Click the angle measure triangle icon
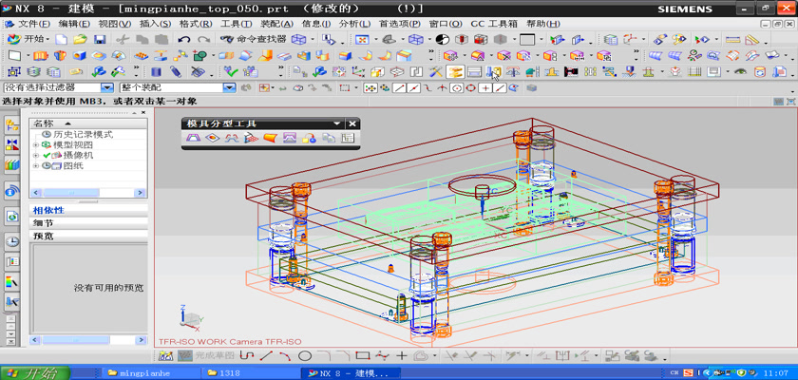 pos(752,39)
